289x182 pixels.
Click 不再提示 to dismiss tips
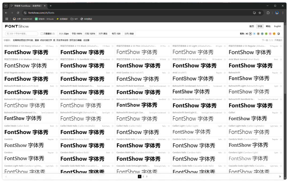[278, 40]
